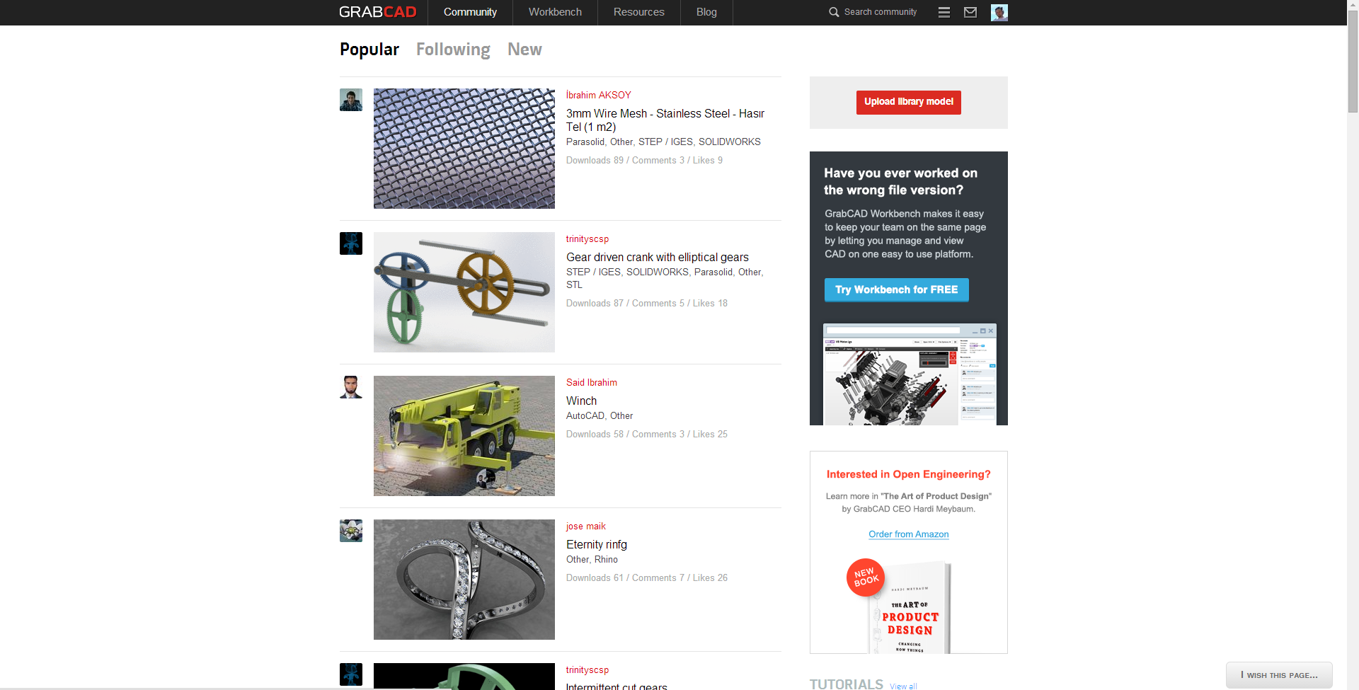1359x690 pixels.
Task: Open Tutorials View all link
Action: click(903, 686)
